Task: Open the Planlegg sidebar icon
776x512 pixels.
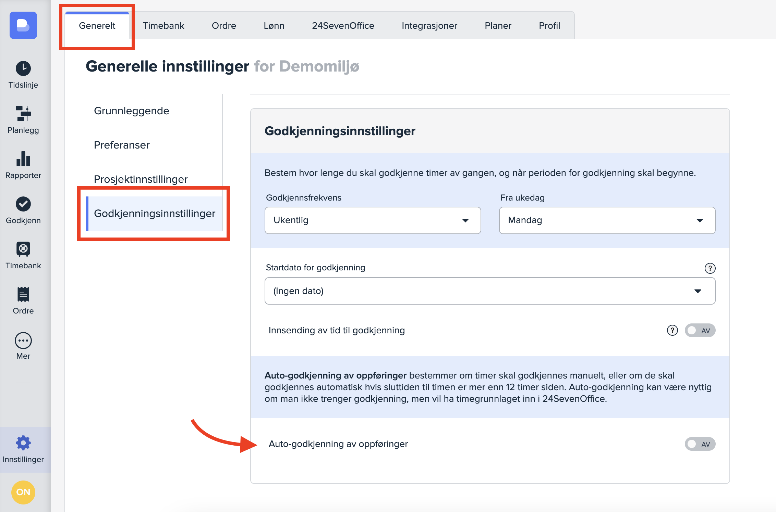Action: (x=23, y=114)
